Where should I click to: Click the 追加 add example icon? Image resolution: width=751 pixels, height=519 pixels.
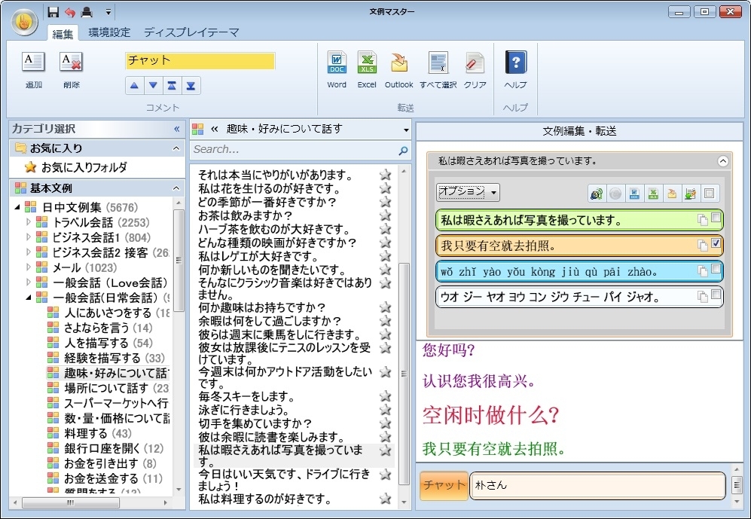[34, 62]
